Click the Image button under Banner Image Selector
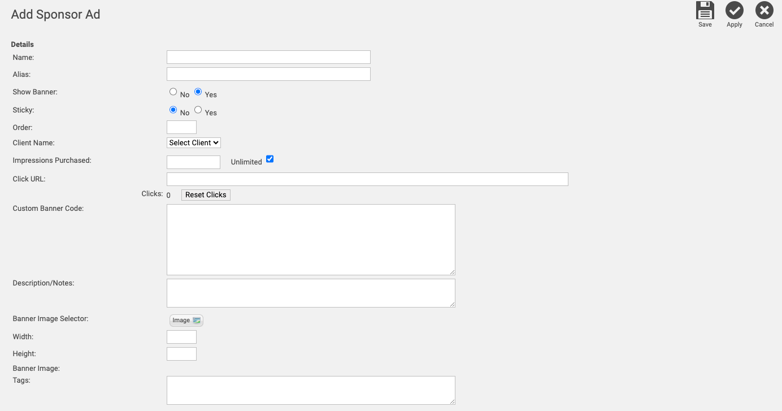Viewport: 782px width, 411px height. point(186,320)
